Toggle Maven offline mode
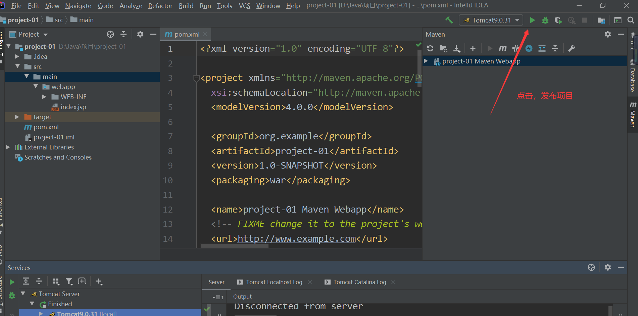The image size is (638, 316). 516,48
